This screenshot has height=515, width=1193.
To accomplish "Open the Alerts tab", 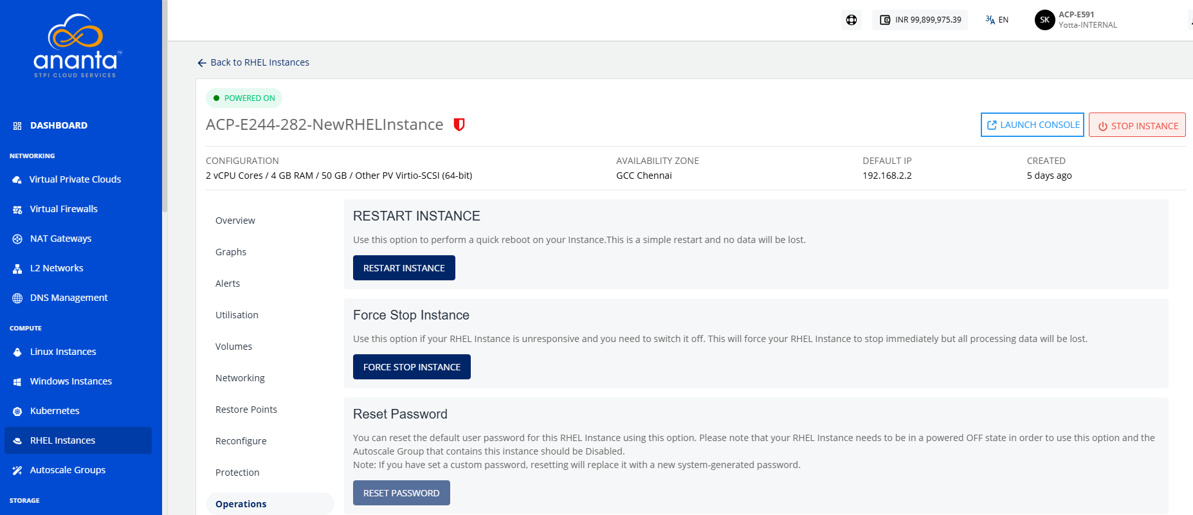I will point(228,284).
